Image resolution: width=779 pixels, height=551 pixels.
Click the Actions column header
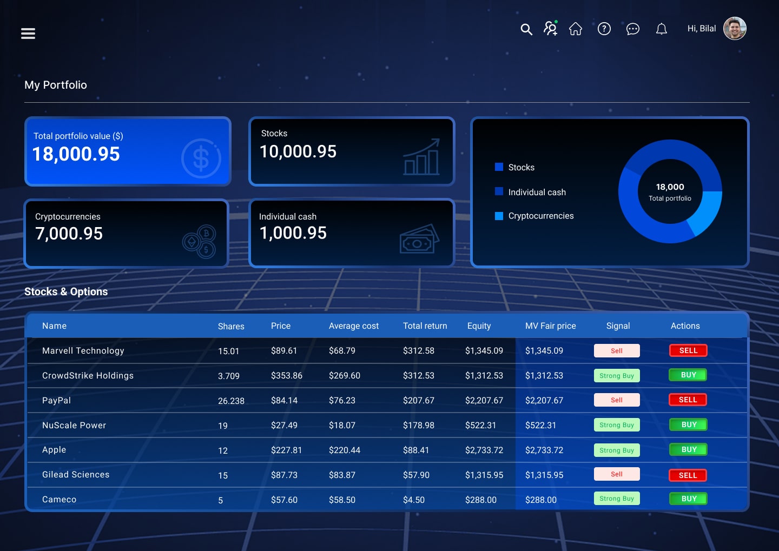point(685,326)
